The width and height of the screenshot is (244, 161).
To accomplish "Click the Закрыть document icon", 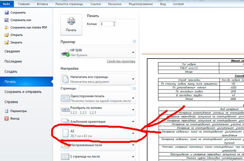I will pos(6,43).
